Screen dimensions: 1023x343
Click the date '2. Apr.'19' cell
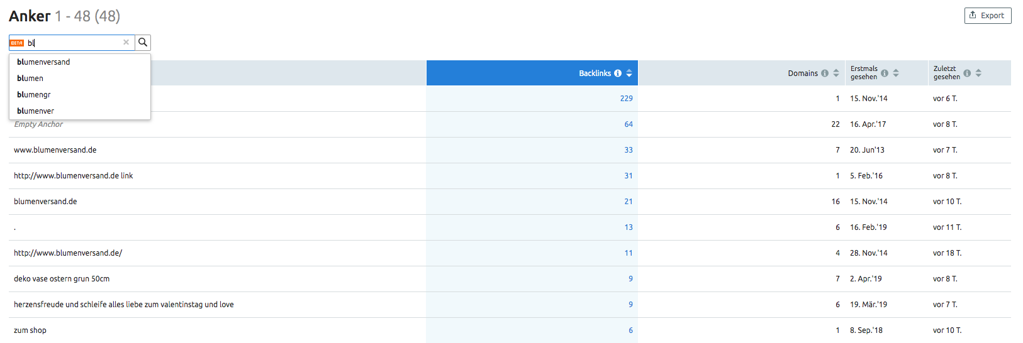[x=866, y=279]
